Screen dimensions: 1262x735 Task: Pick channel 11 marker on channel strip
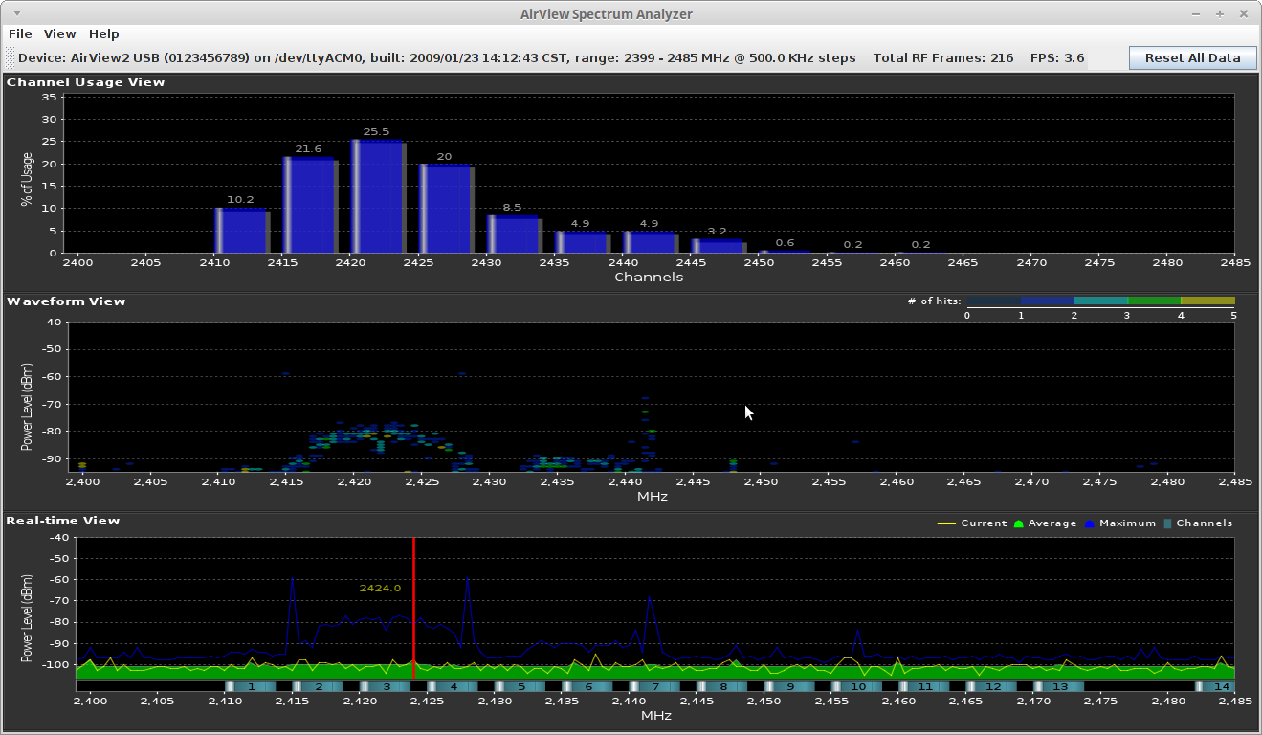(x=925, y=687)
